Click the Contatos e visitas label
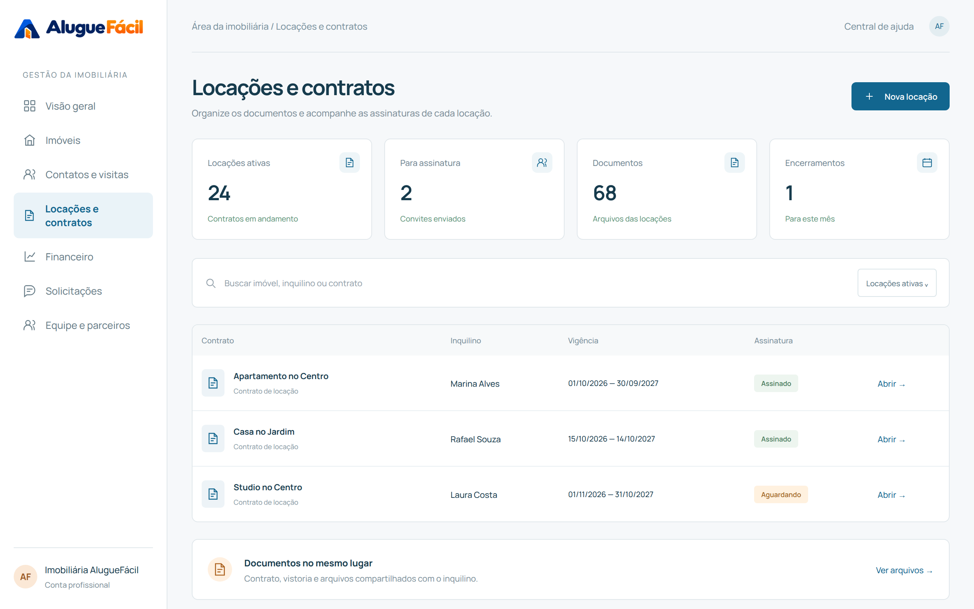This screenshot has width=974, height=609. [87, 174]
